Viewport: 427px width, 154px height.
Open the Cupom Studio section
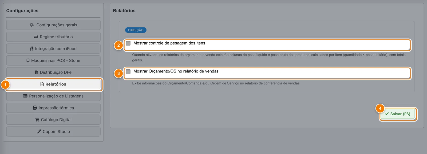coord(53,132)
